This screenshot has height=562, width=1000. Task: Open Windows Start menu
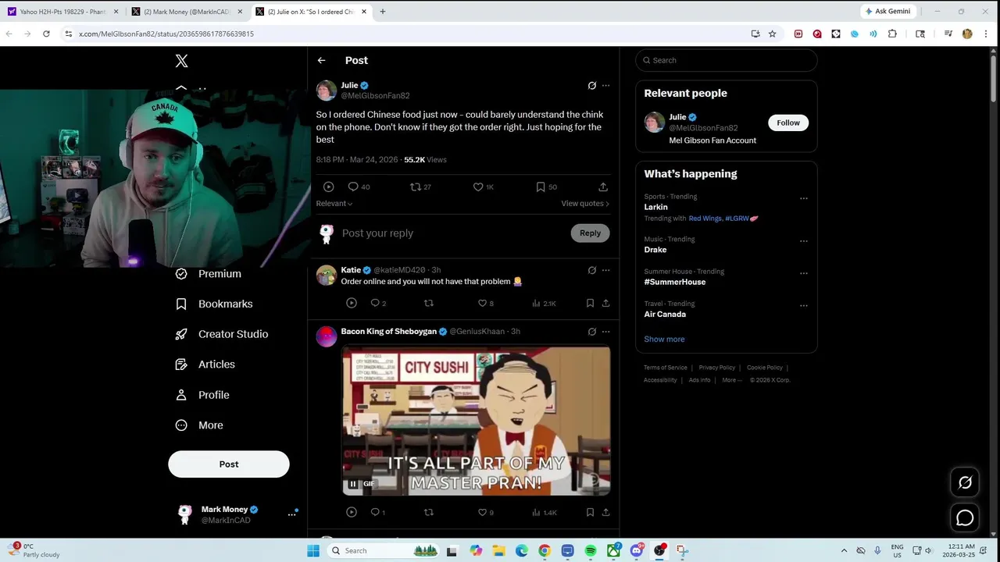(313, 551)
